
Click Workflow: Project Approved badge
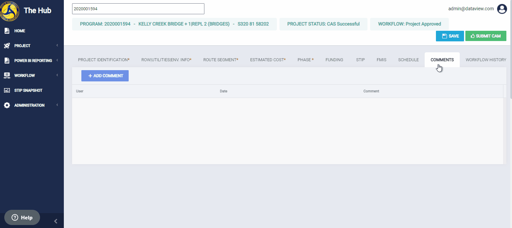click(x=409, y=24)
